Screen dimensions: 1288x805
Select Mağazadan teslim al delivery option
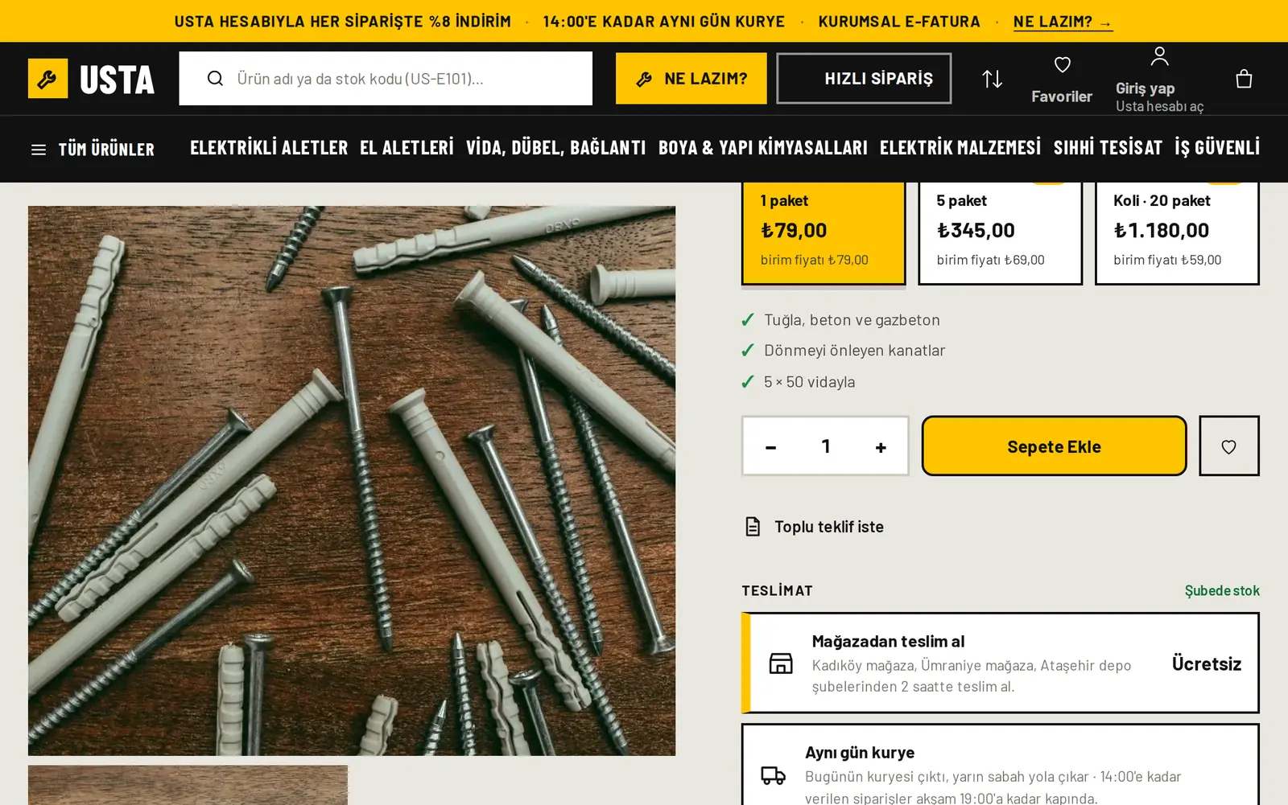1000,663
